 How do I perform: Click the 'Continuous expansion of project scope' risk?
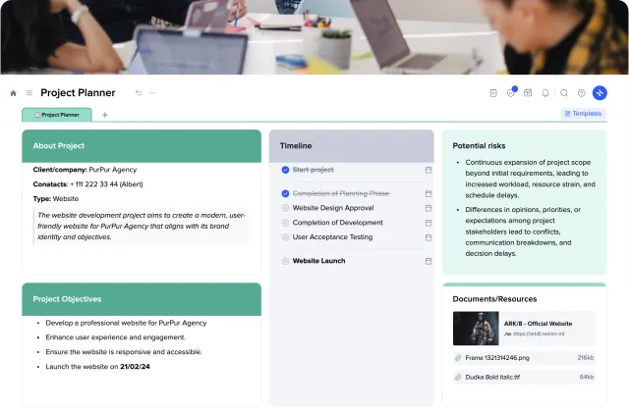click(x=531, y=179)
